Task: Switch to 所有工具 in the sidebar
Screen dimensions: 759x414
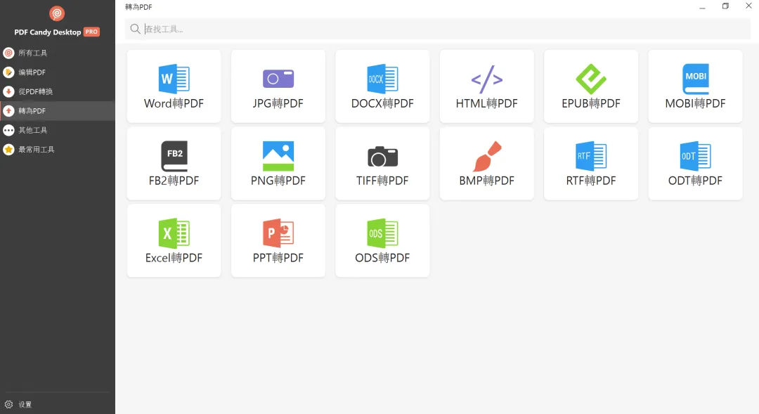Action: pyautogui.click(x=58, y=53)
